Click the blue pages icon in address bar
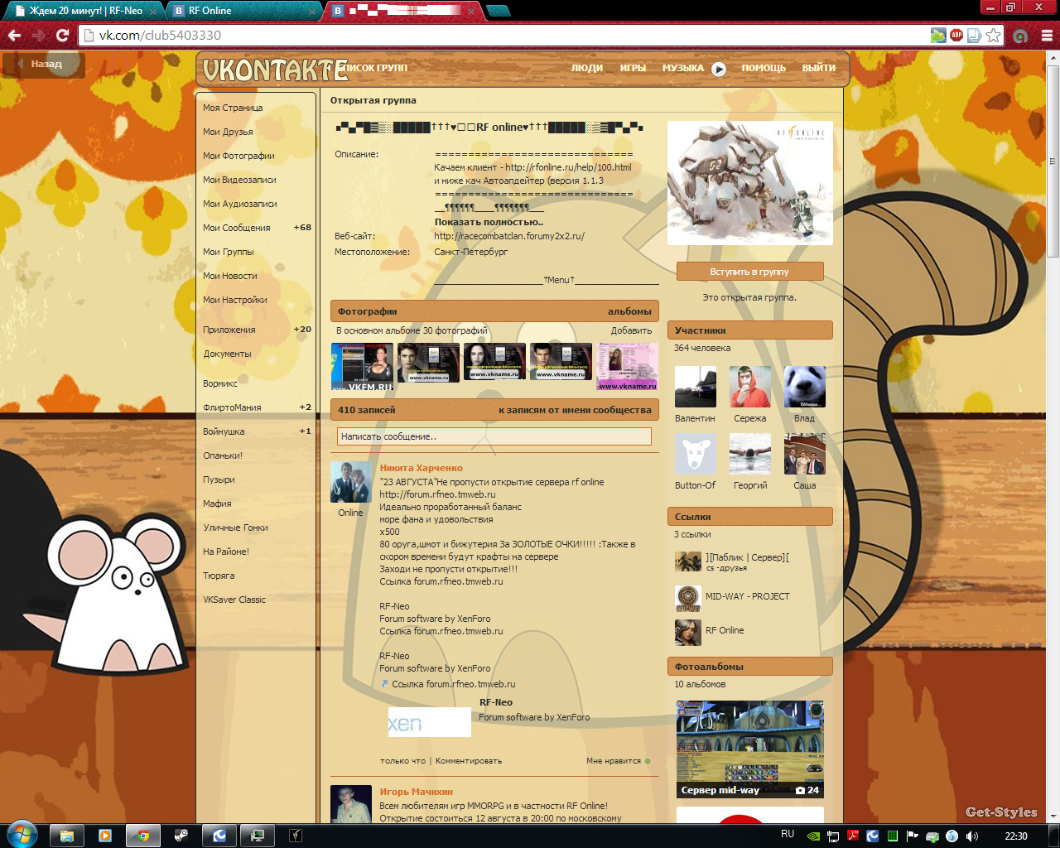 975,35
